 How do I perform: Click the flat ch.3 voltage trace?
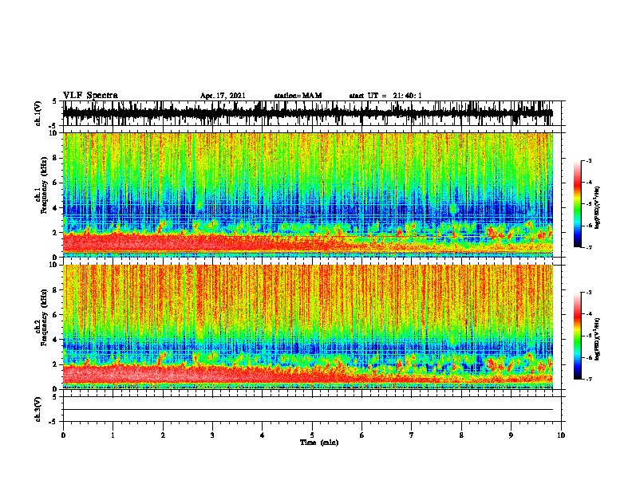pyautogui.click(x=308, y=410)
